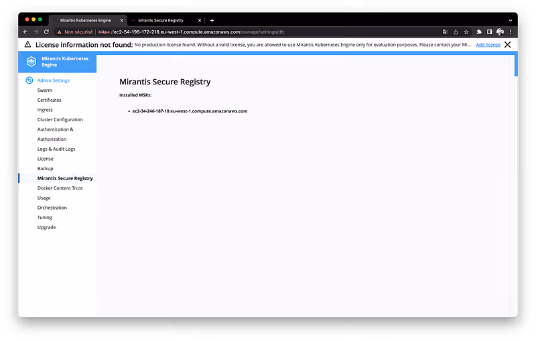
Task: Click the Mirantis Kubernetes Engine logo icon
Action: (x=31, y=62)
